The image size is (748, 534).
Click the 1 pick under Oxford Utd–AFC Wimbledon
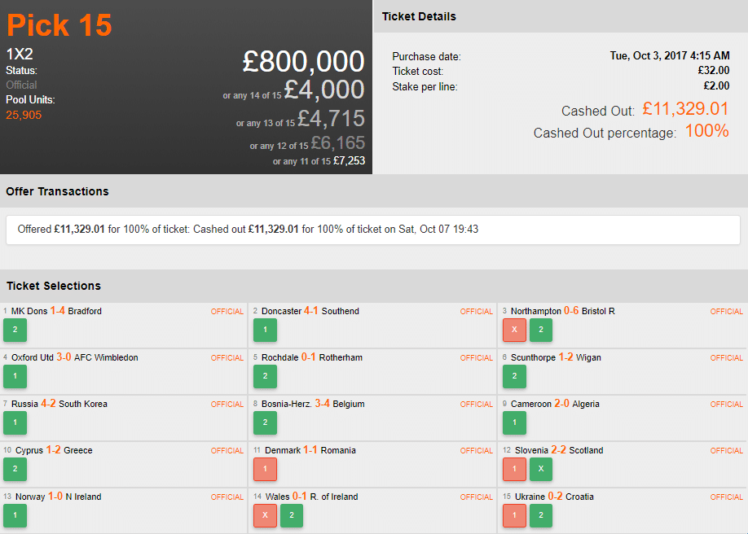click(x=15, y=376)
